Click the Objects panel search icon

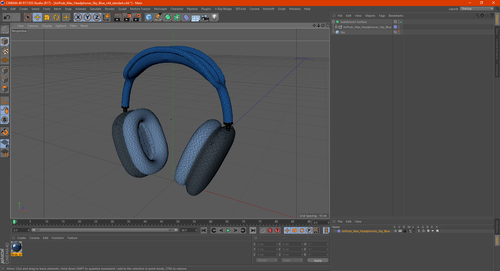[477, 16]
